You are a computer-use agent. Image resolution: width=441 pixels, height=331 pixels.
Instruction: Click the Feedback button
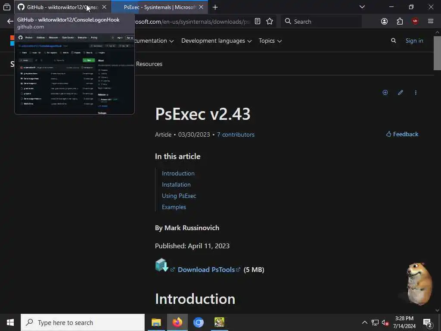coord(402,134)
